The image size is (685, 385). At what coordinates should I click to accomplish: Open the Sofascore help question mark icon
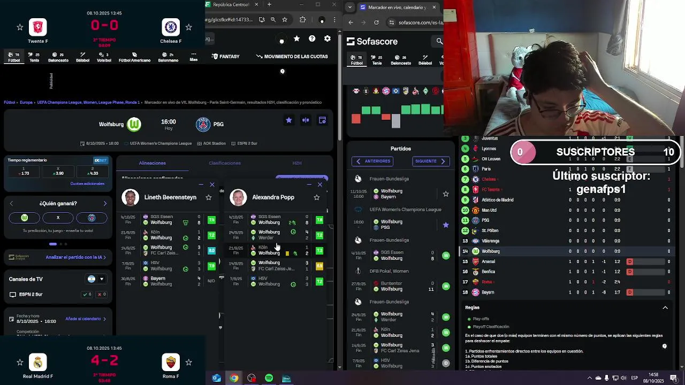[x=312, y=38]
